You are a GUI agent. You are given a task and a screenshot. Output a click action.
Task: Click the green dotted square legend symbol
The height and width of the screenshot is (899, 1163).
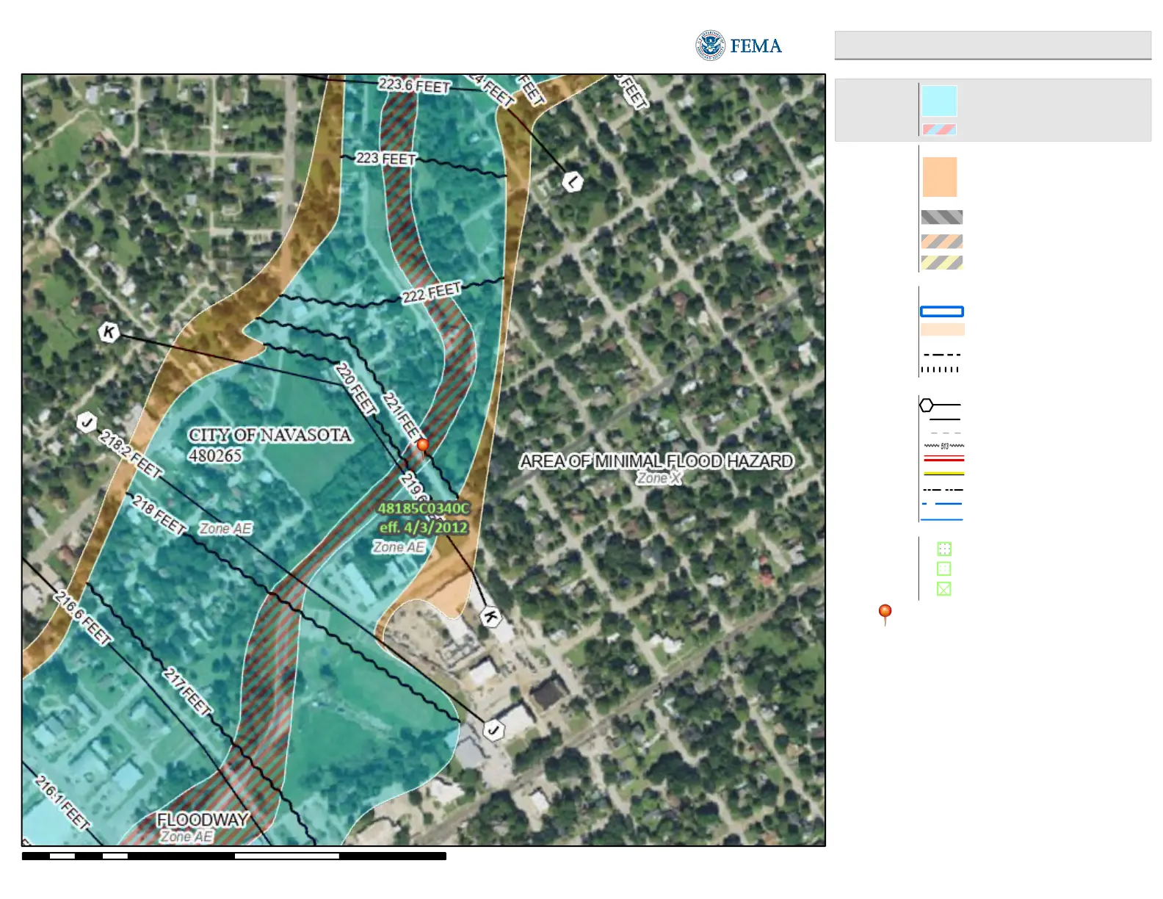point(944,549)
